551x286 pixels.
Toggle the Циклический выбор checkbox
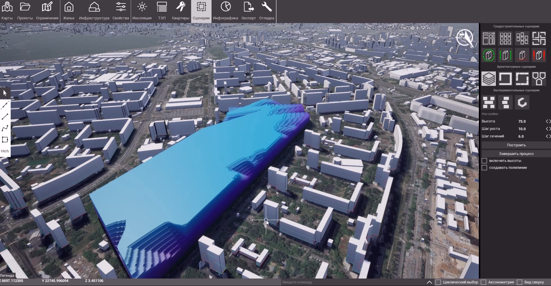(x=438, y=282)
